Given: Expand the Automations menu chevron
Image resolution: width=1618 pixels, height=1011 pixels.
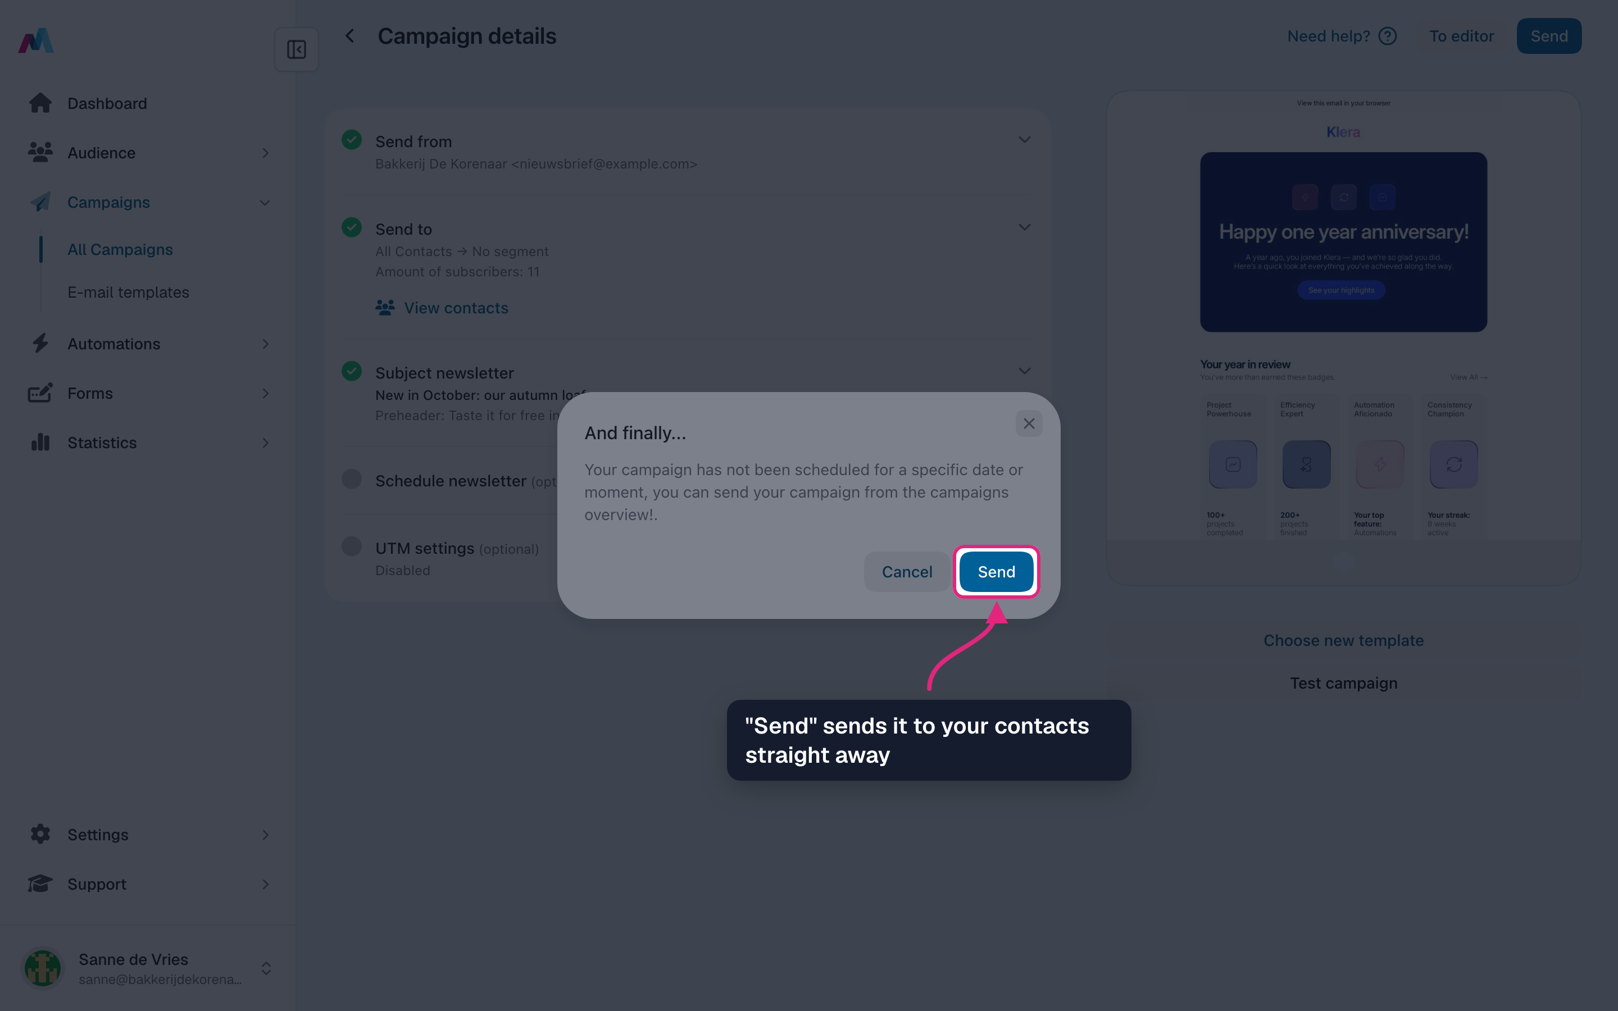Looking at the screenshot, I should 265,344.
